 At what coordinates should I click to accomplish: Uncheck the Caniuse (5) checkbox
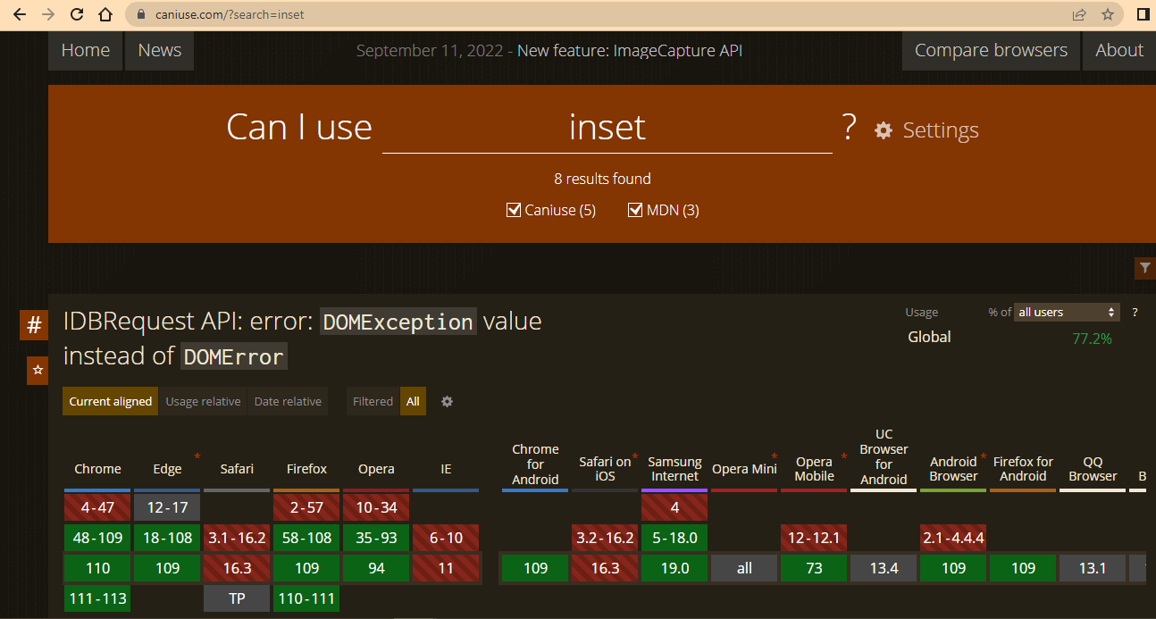514,209
